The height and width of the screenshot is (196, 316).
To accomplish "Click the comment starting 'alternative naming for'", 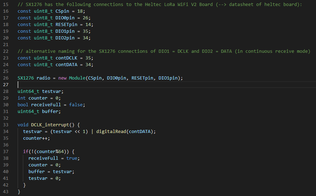I will 164,51.
